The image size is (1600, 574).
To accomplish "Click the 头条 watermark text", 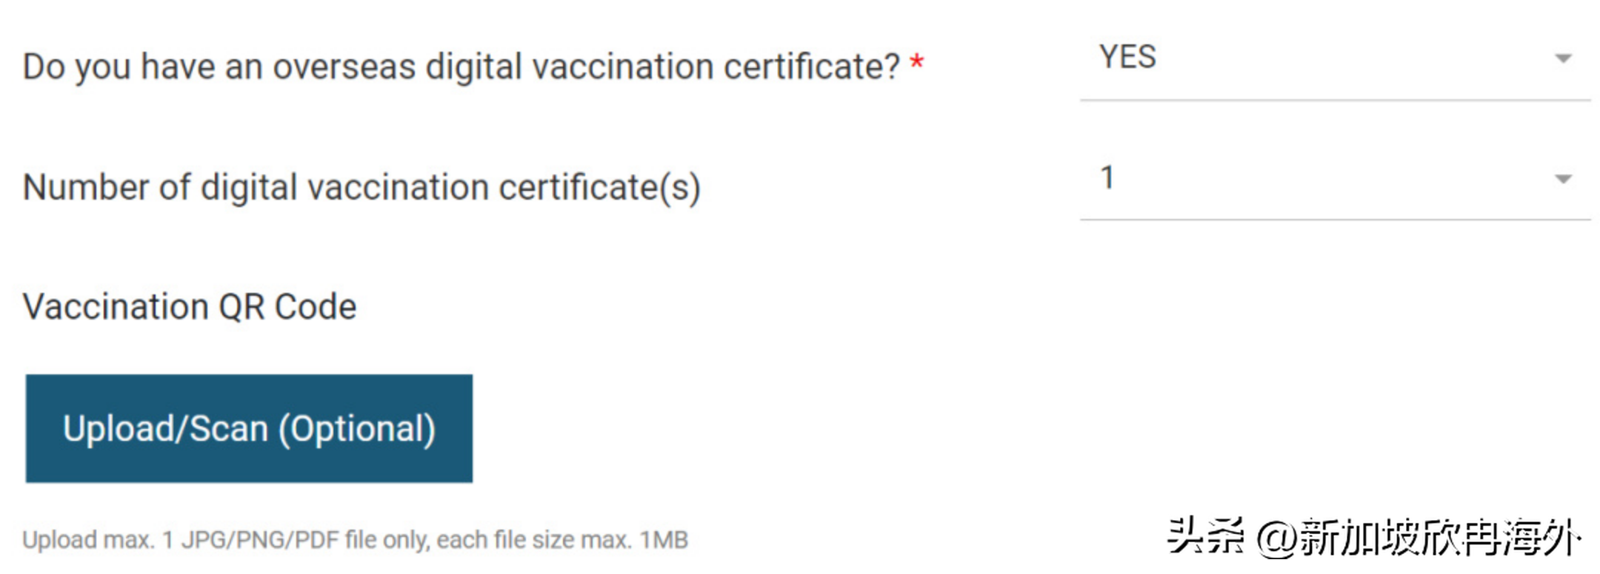I will [x=1206, y=536].
